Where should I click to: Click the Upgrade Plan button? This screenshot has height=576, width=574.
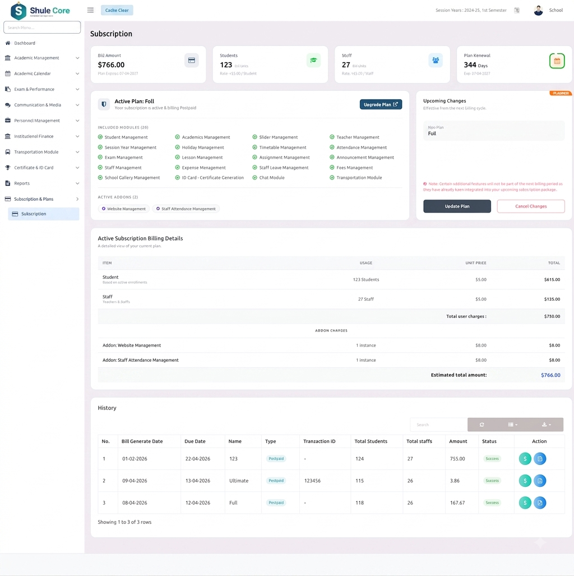[x=381, y=105]
